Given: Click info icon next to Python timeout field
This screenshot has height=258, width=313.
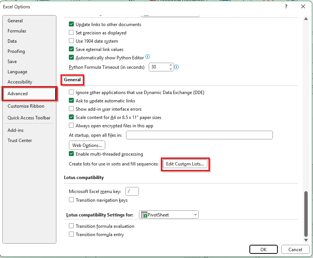Looking at the screenshot, I should (x=176, y=67).
